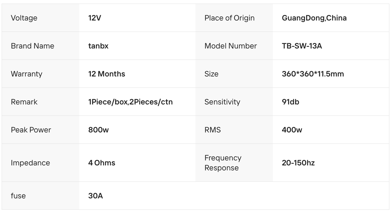391x215 pixels.
Task: Click the GuangDong,China origin value
Action: coord(314,18)
